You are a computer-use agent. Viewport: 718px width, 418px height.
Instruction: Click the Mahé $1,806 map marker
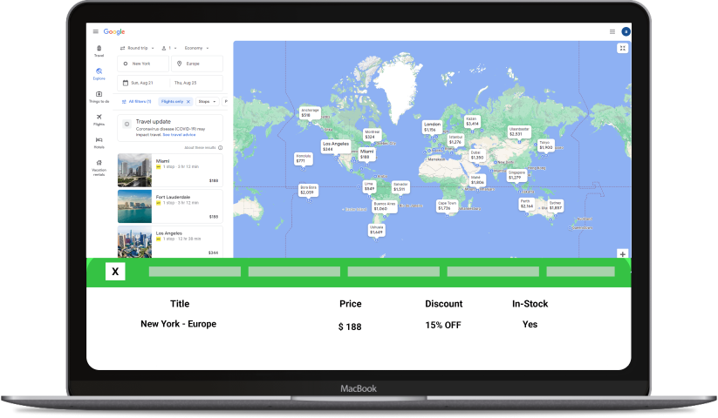point(476,179)
